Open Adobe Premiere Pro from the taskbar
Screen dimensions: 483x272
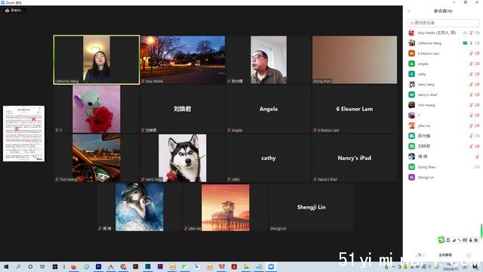98,267
